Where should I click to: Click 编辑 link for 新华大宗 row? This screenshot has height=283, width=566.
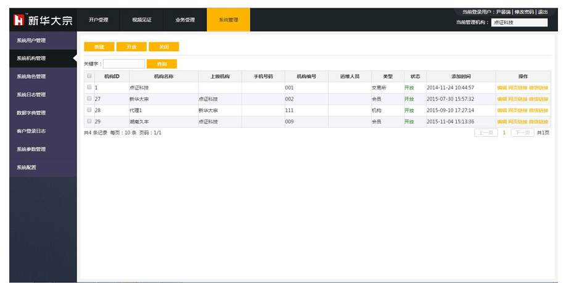(x=502, y=99)
